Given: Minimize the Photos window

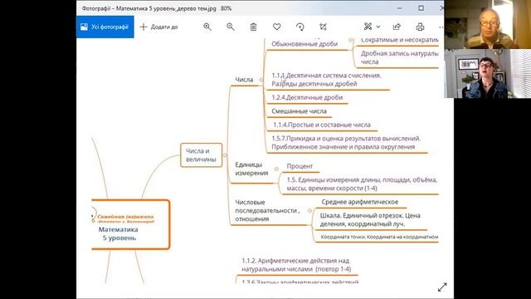Looking at the screenshot, I should [x=400, y=8].
